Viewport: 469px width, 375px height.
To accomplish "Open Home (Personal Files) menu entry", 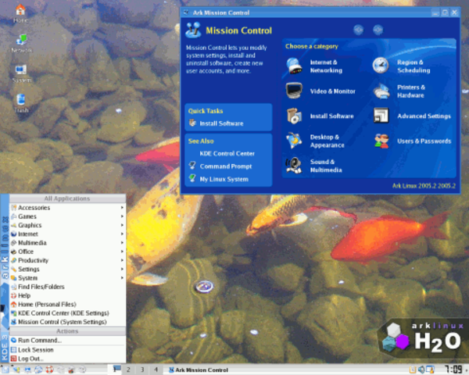I will (x=67, y=304).
